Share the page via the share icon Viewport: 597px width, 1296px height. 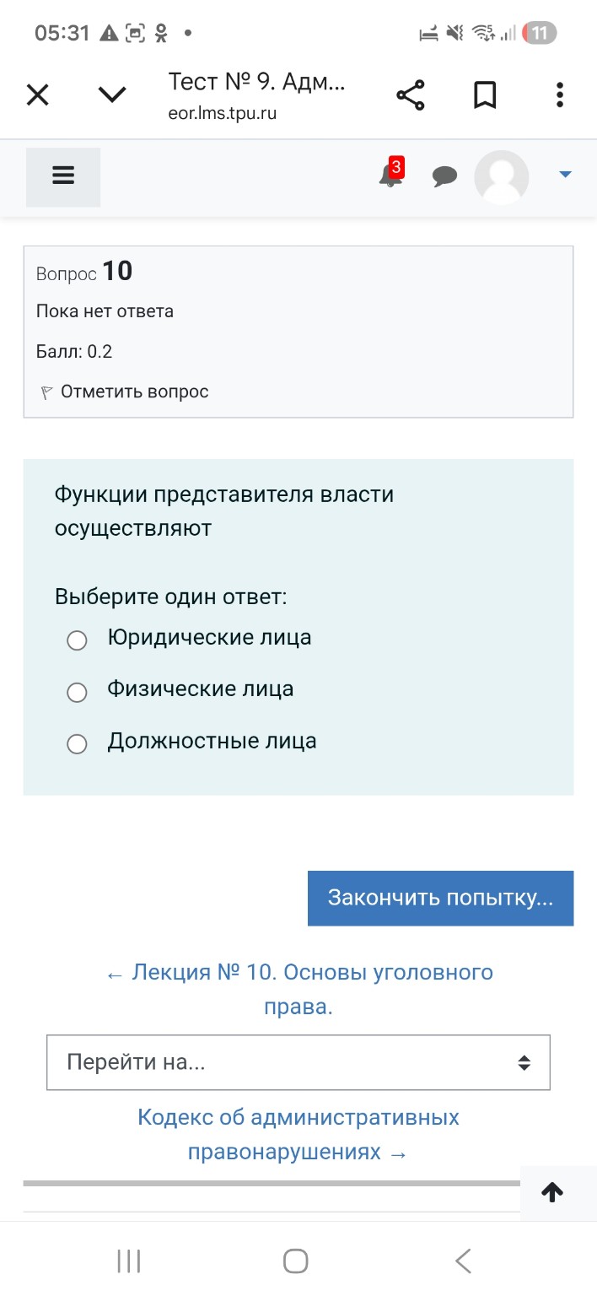(x=411, y=94)
